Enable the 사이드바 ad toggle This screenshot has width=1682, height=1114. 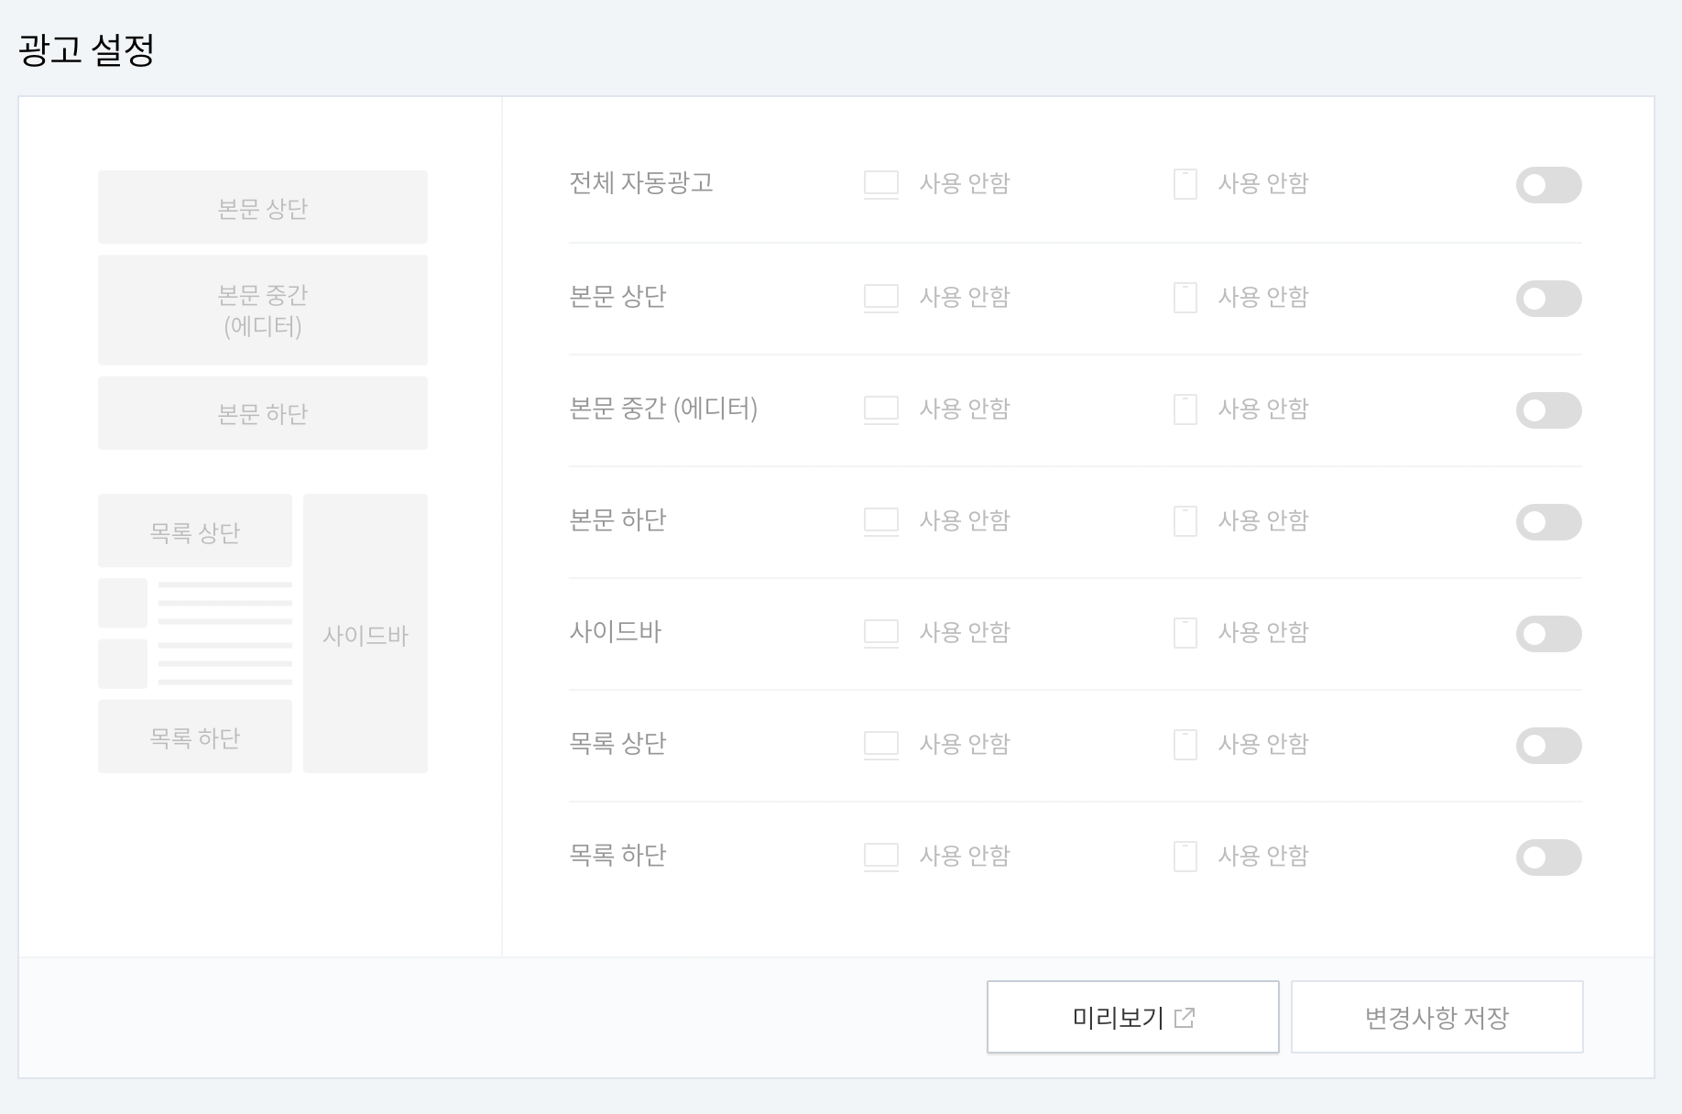[1548, 633]
